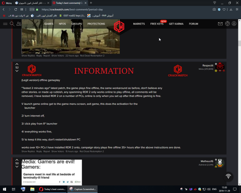
Task: Click Report under the 52-vote comment
Action: tap(47, 151)
